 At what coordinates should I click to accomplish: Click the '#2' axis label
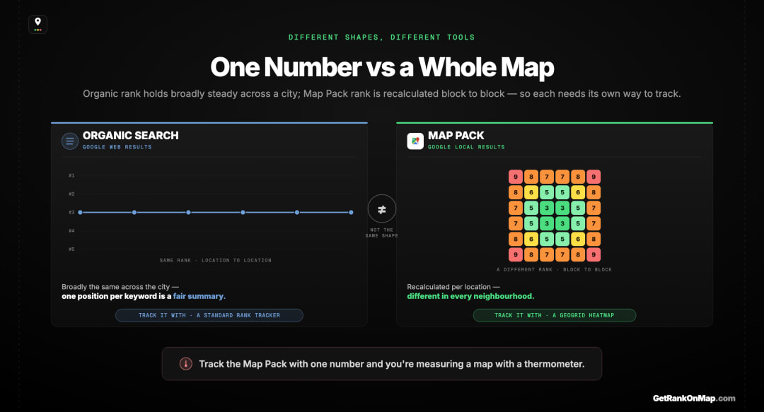tap(71, 194)
